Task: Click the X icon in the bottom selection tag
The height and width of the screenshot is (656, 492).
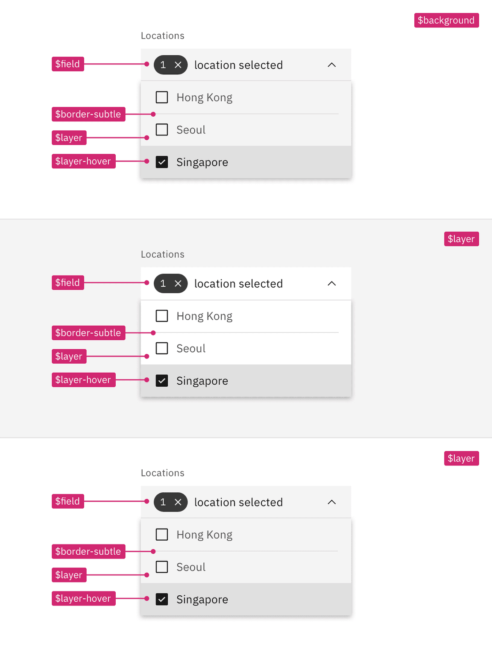Action: tap(178, 502)
